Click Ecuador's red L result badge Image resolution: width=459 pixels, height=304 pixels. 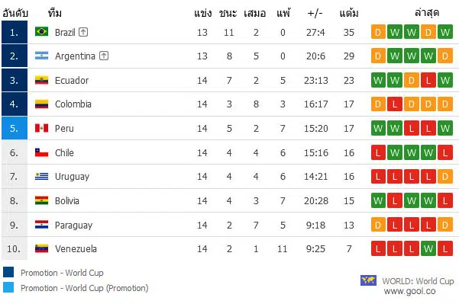pos(428,80)
